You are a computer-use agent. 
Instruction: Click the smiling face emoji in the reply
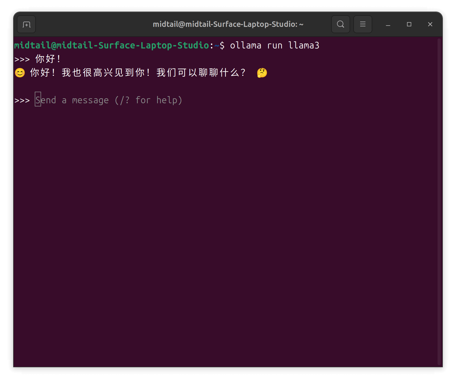coord(20,73)
